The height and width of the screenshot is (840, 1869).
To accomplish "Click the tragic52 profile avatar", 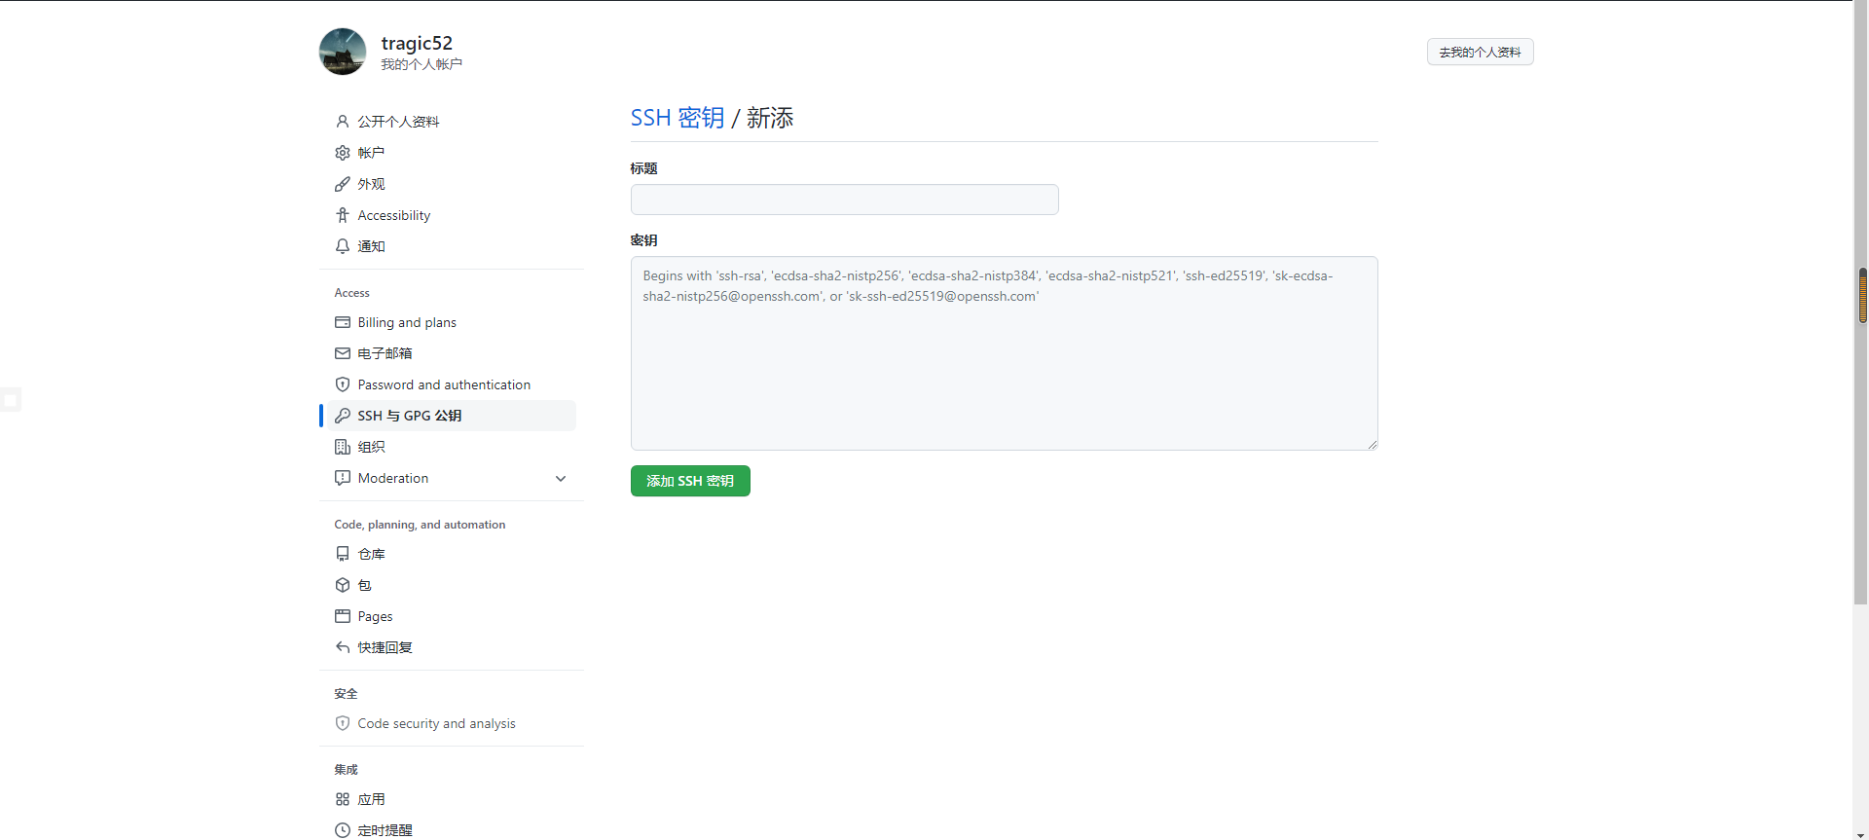I will [x=343, y=52].
